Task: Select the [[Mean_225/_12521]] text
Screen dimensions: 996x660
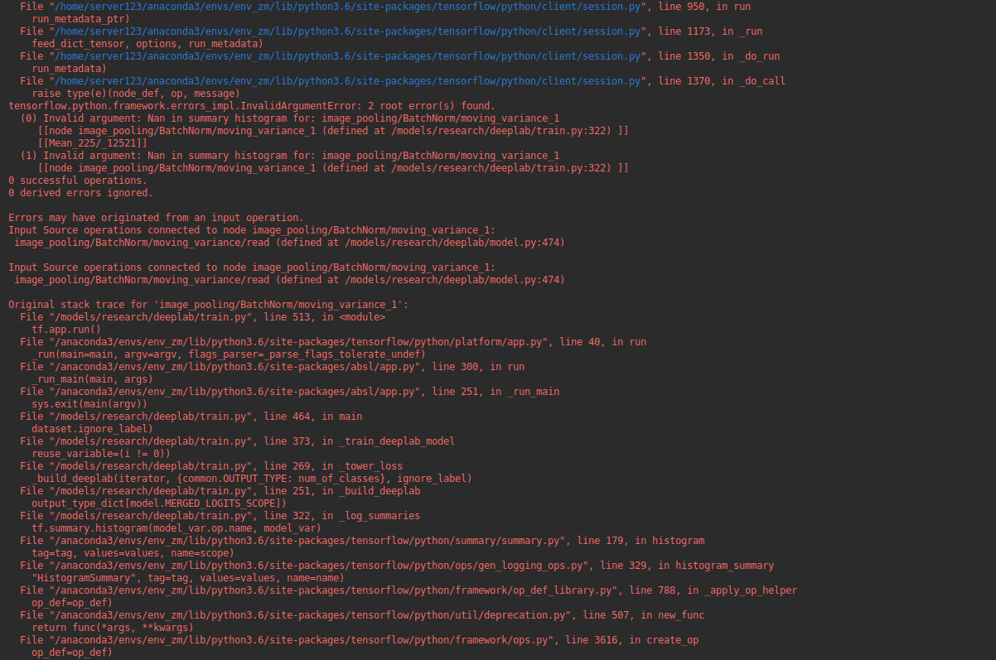Action: click(93, 142)
